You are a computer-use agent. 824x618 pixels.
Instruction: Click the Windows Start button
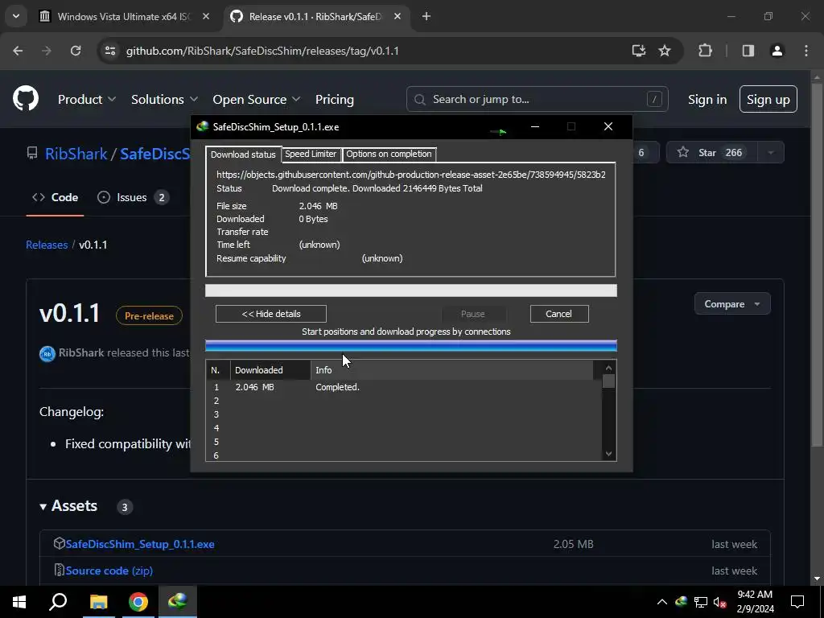coord(19,602)
